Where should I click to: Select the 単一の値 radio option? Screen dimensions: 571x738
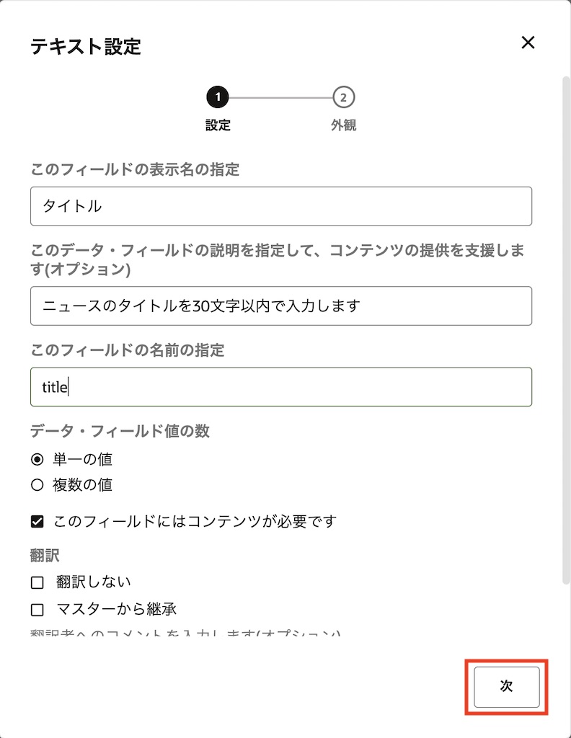click(x=37, y=459)
